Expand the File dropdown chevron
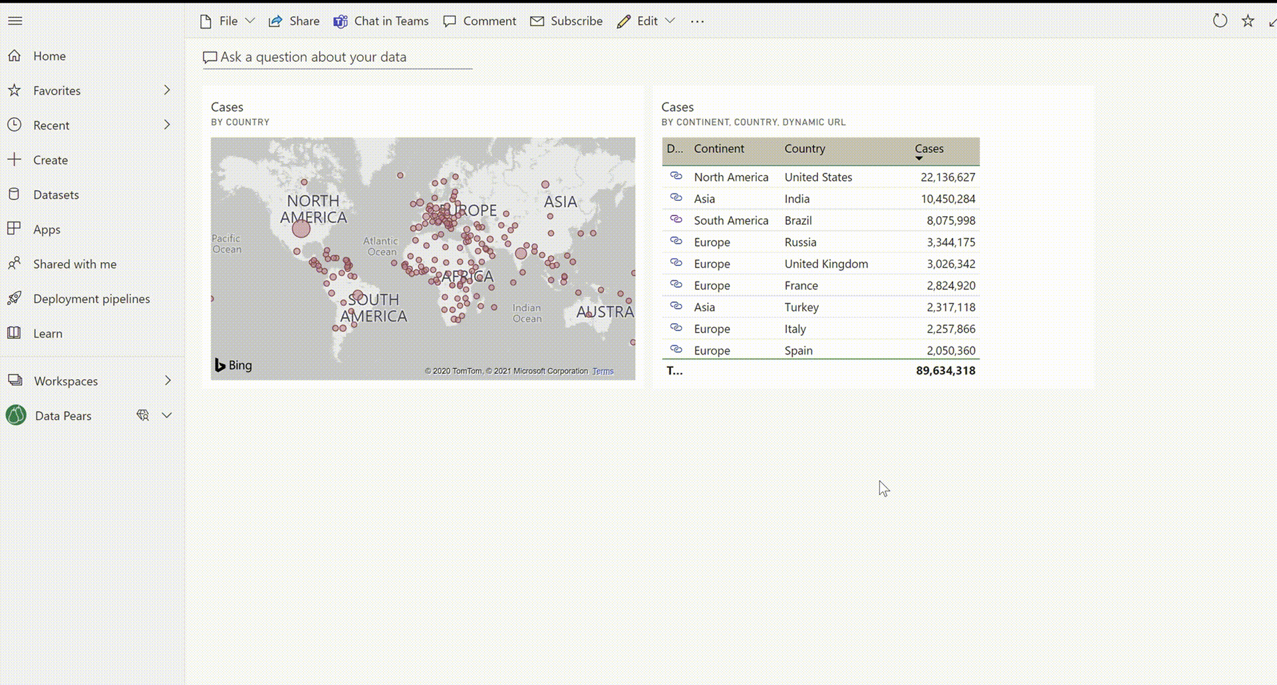This screenshot has height=685, width=1277. 250,21
